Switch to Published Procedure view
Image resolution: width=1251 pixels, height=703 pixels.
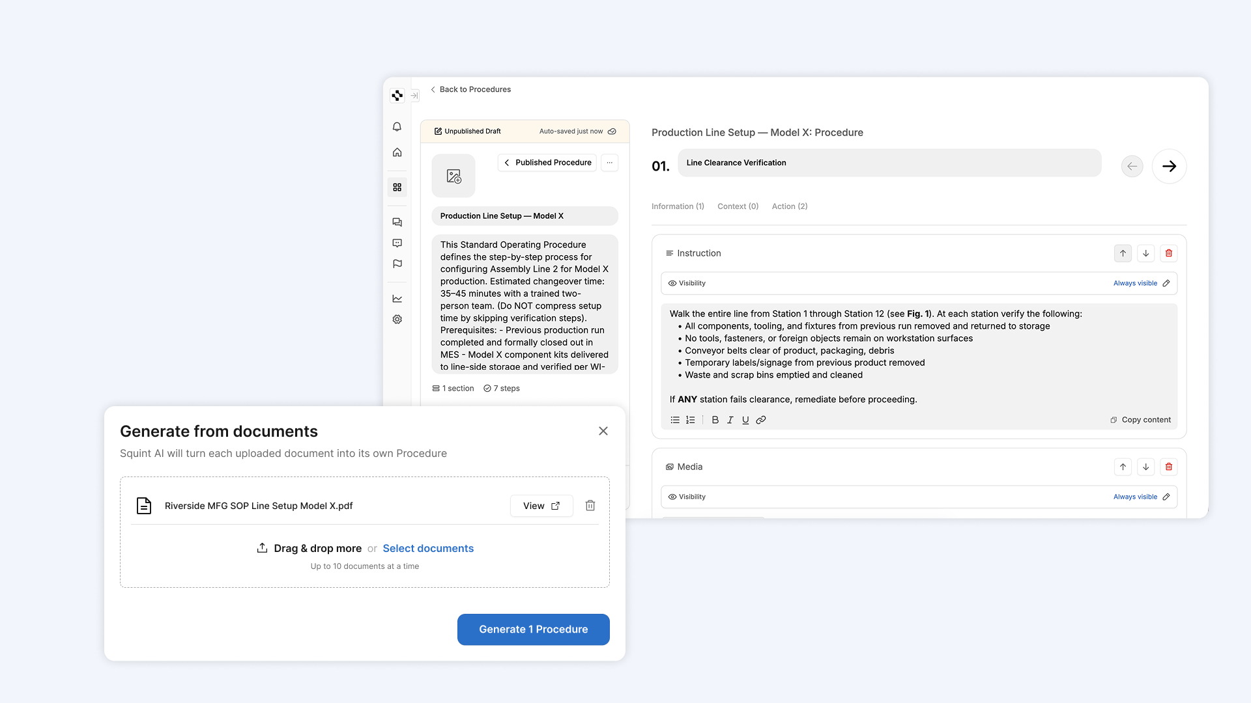click(x=547, y=163)
